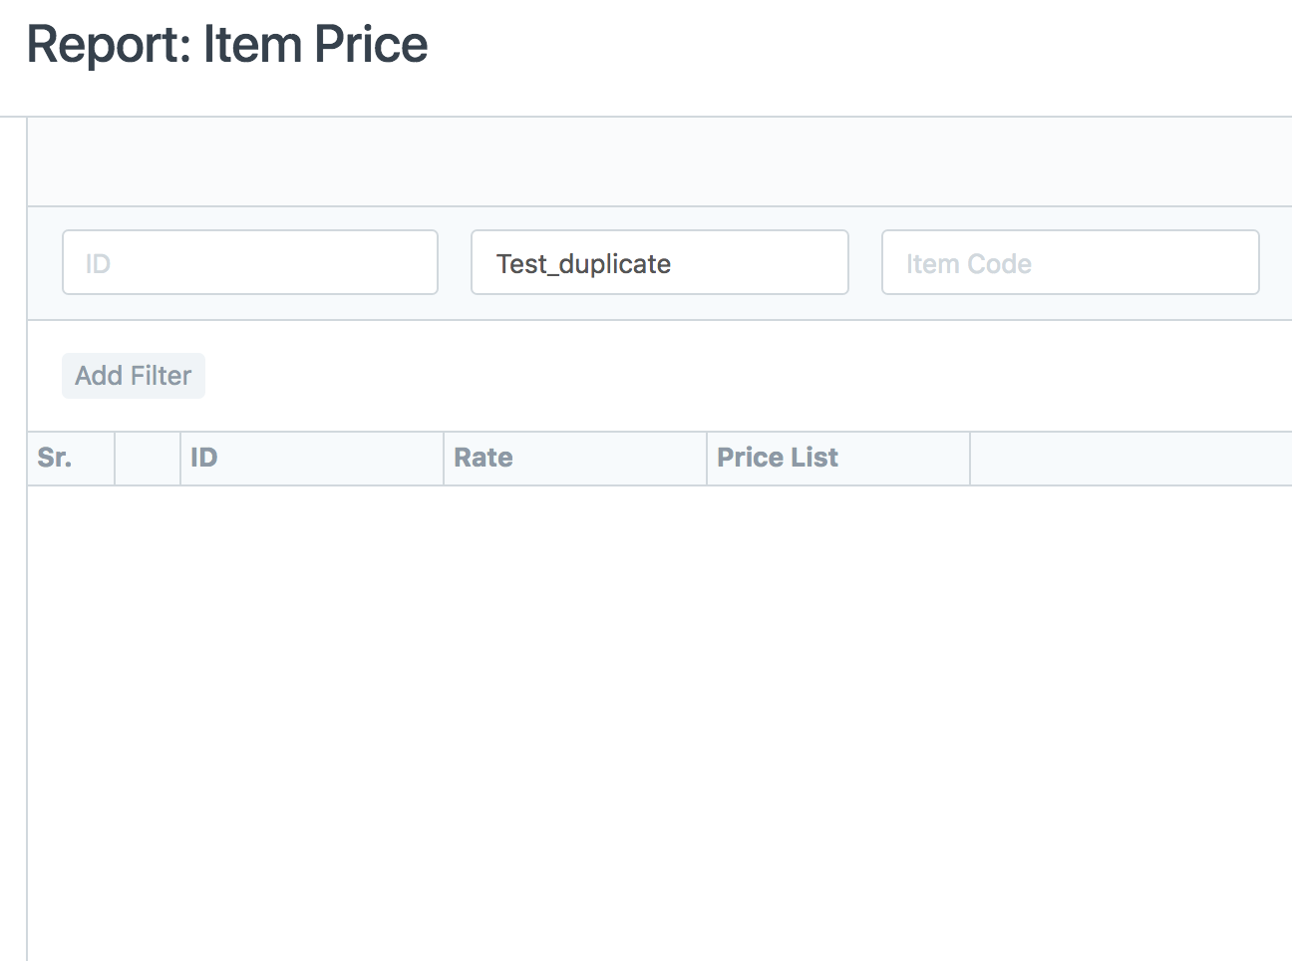Click the Report: Item Price title
This screenshot has width=1292, height=961.
[x=227, y=44]
